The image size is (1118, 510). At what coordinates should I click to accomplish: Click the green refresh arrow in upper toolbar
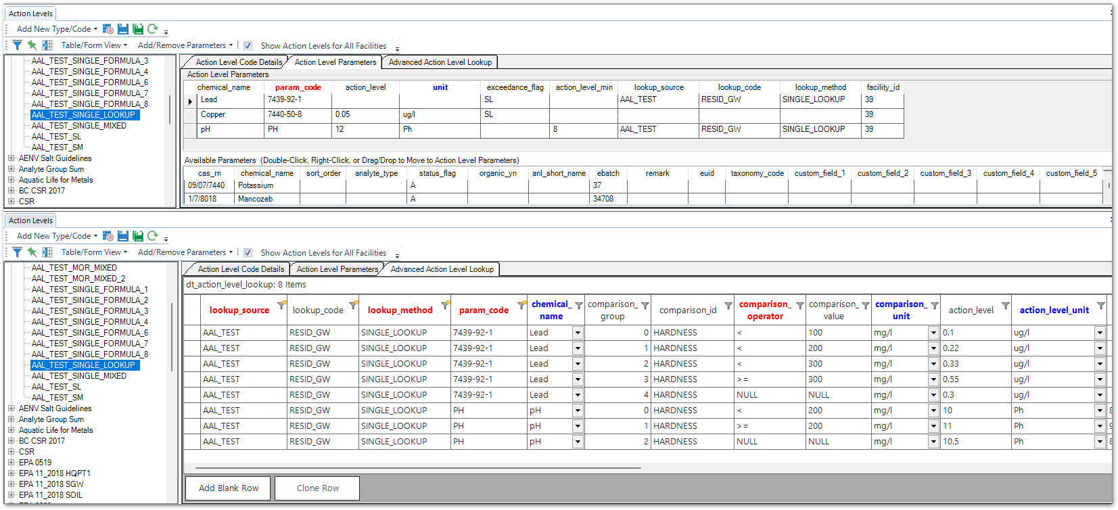click(153, 29)
